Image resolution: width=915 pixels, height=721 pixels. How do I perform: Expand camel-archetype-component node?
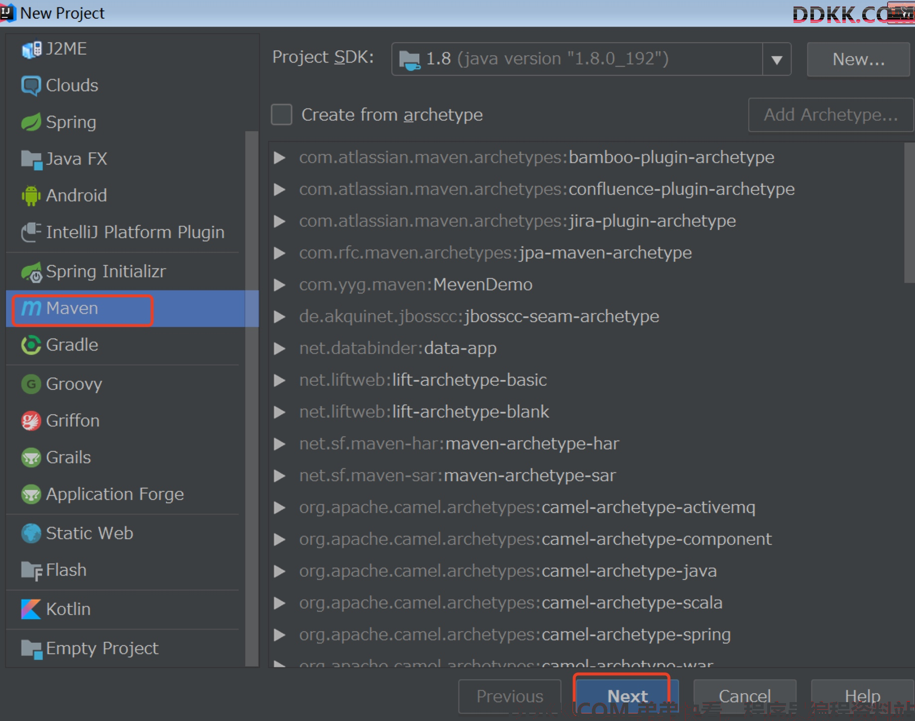coord(280,540)
